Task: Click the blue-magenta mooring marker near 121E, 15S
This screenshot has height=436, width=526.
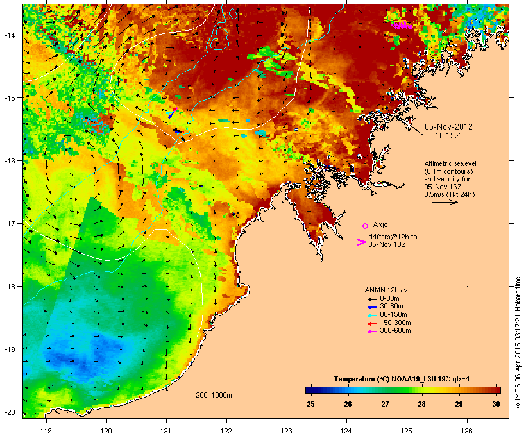Action: (x=173, y=113)
